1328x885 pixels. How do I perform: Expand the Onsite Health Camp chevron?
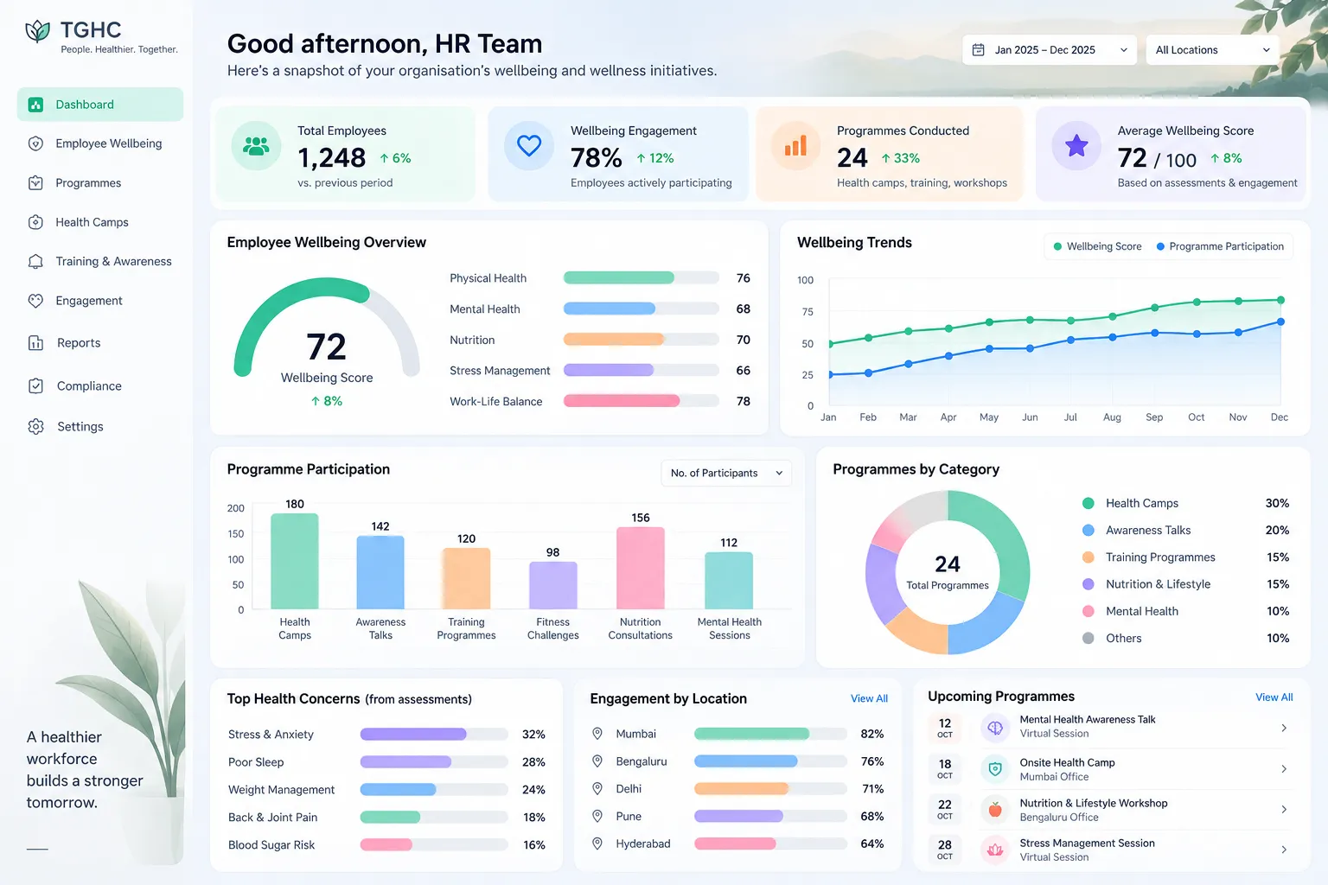pyautogui.click(x=1284, y=769)
